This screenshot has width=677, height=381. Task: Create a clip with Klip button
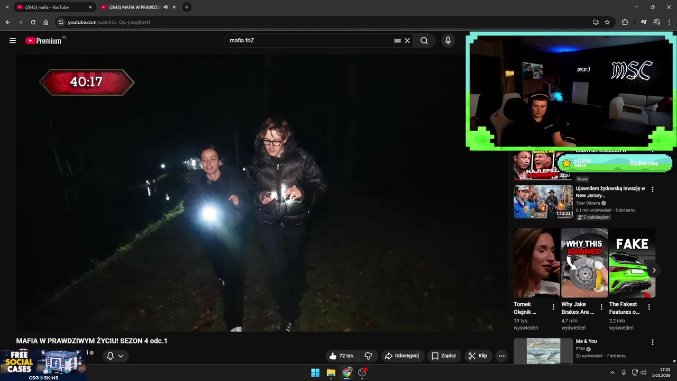pyautogui.click(x=478, y=356)
